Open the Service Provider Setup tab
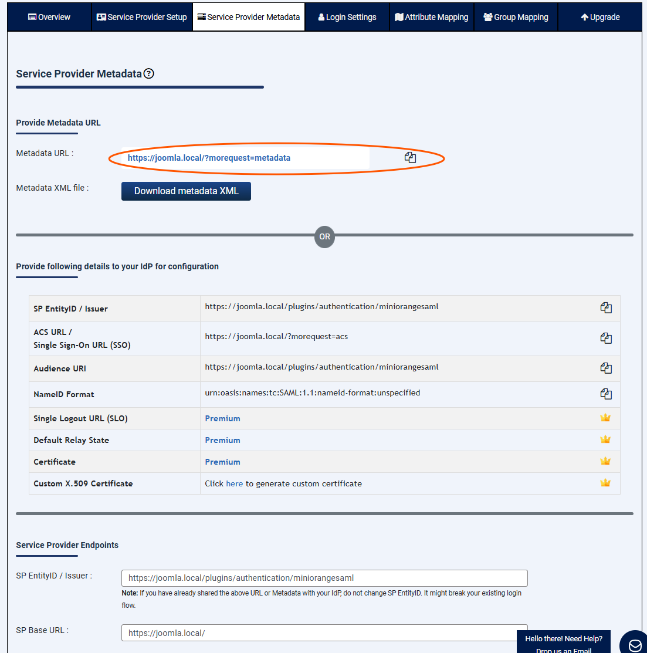This screenshot has height=653, width=647. 142,17
